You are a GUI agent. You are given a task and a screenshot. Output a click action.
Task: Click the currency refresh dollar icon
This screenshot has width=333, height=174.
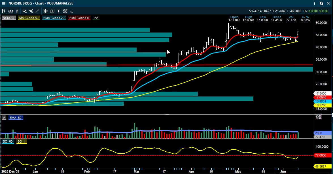pos(65,11)
